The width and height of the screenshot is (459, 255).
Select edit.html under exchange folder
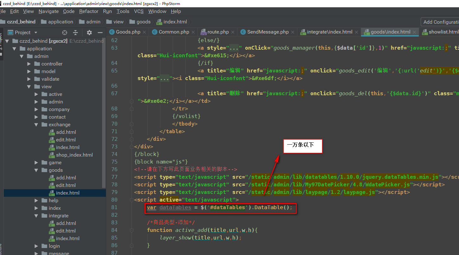point(66,140)
